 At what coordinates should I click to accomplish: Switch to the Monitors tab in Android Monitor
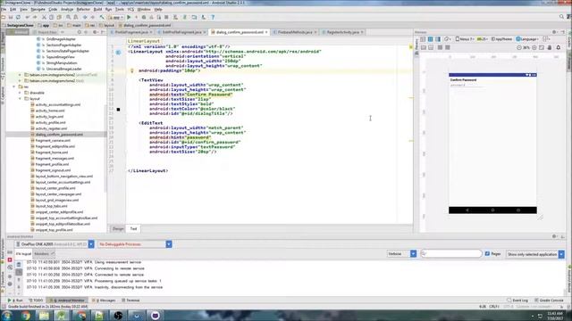click(x=44, y=253)
